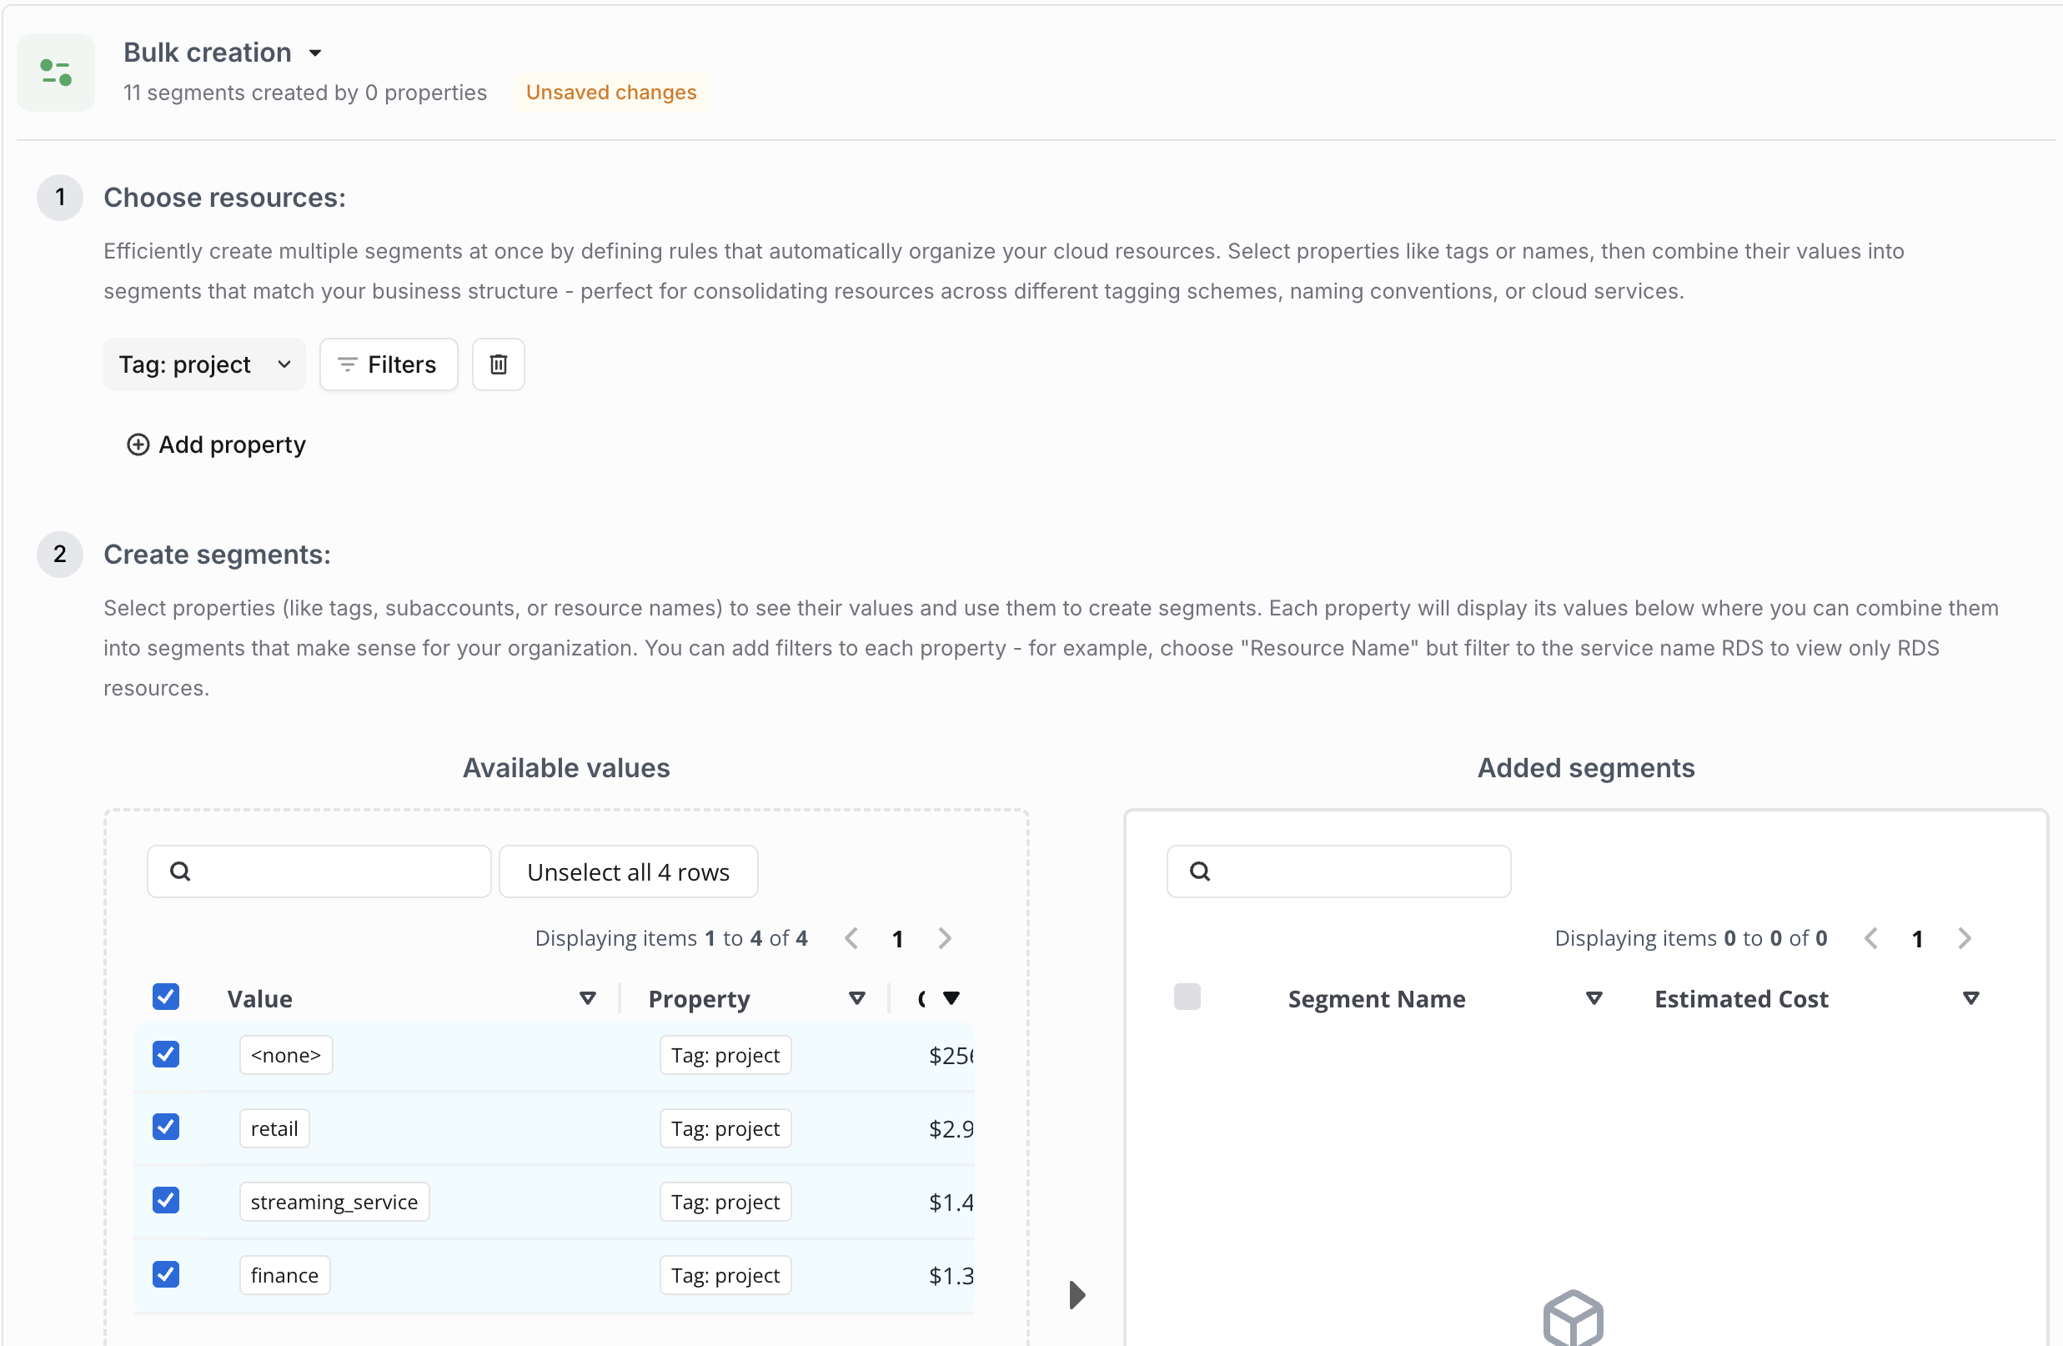Click the Estimated Cost column filter icon
Screen dimensions: 2063x1346
(x=1970, y=998)
